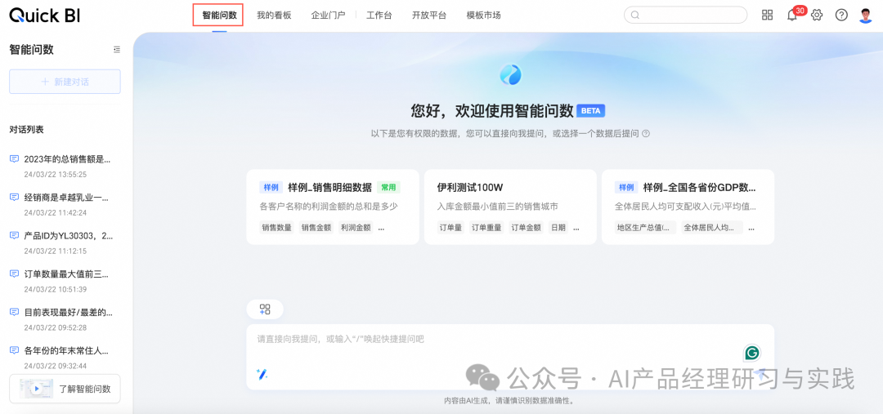Click the Grammarly icon in input box
The height and width of the screenshot is (414, 883).
click(752, 353)
